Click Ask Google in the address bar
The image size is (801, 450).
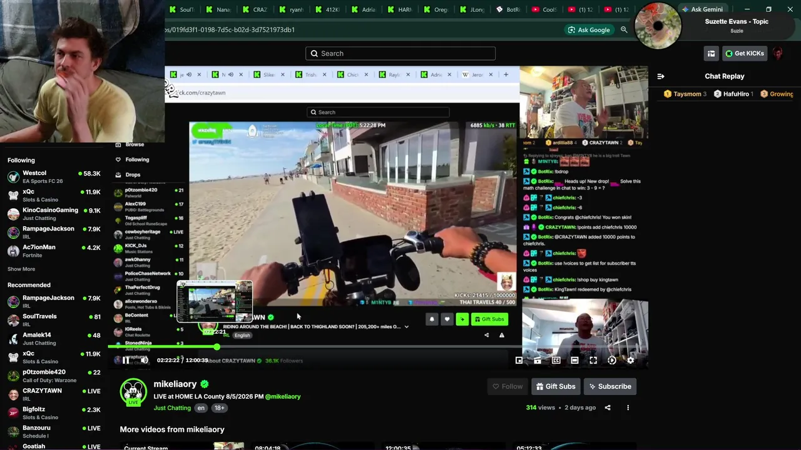[588, 30]
